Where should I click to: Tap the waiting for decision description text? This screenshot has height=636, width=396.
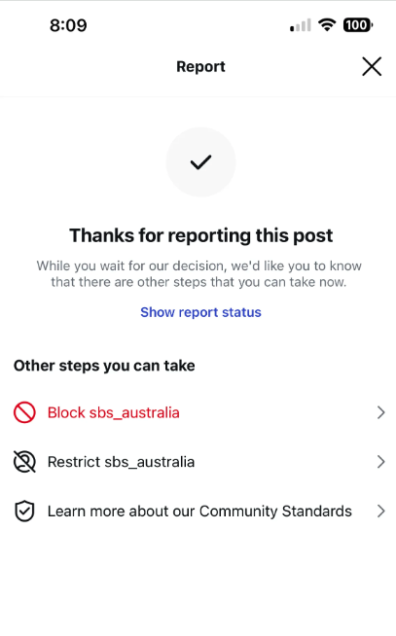click(x=198, y=274)
